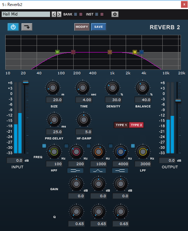This screenshot has width=188, height=231.
Task: Toggle the HPF enable square
Action: pos(44,146)
